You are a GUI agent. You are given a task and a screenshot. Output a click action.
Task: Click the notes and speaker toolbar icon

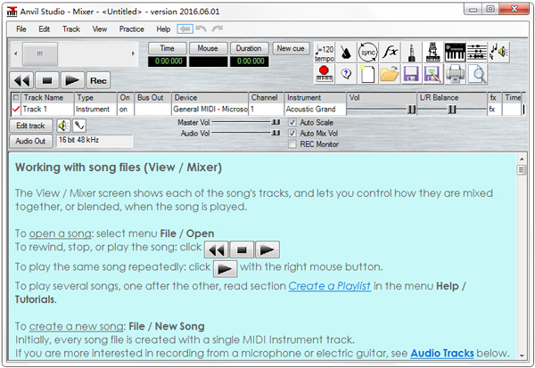498,53
